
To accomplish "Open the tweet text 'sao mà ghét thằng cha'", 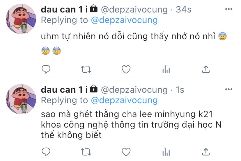I will 131,125.
